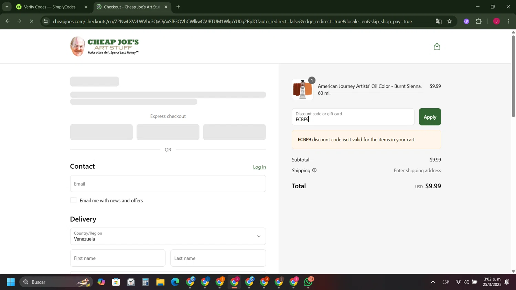Open WhatsApp with 31 notifications
The height and width of the screenshot is (290, 516).
(x=309, y=282)
